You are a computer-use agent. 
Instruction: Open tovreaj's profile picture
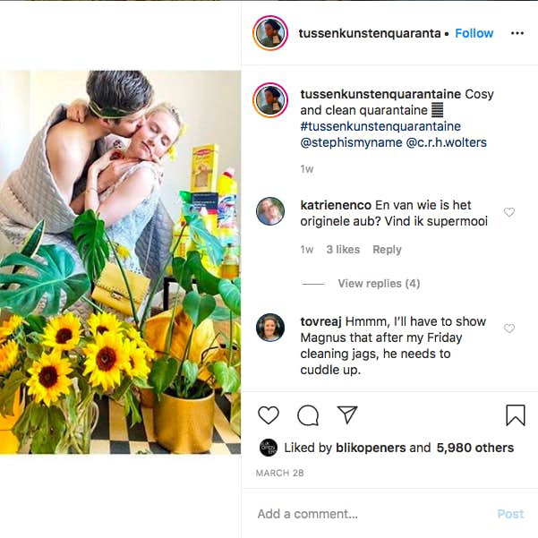pyautogui.click(x=270, y=328)
